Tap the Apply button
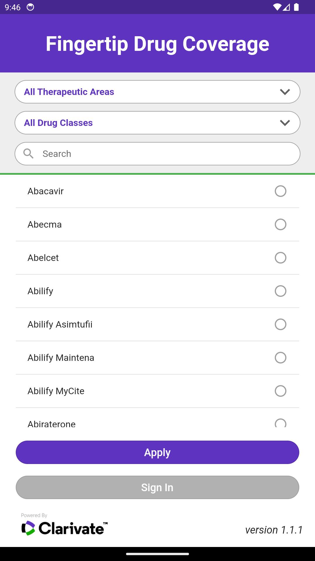 (157, 452)
